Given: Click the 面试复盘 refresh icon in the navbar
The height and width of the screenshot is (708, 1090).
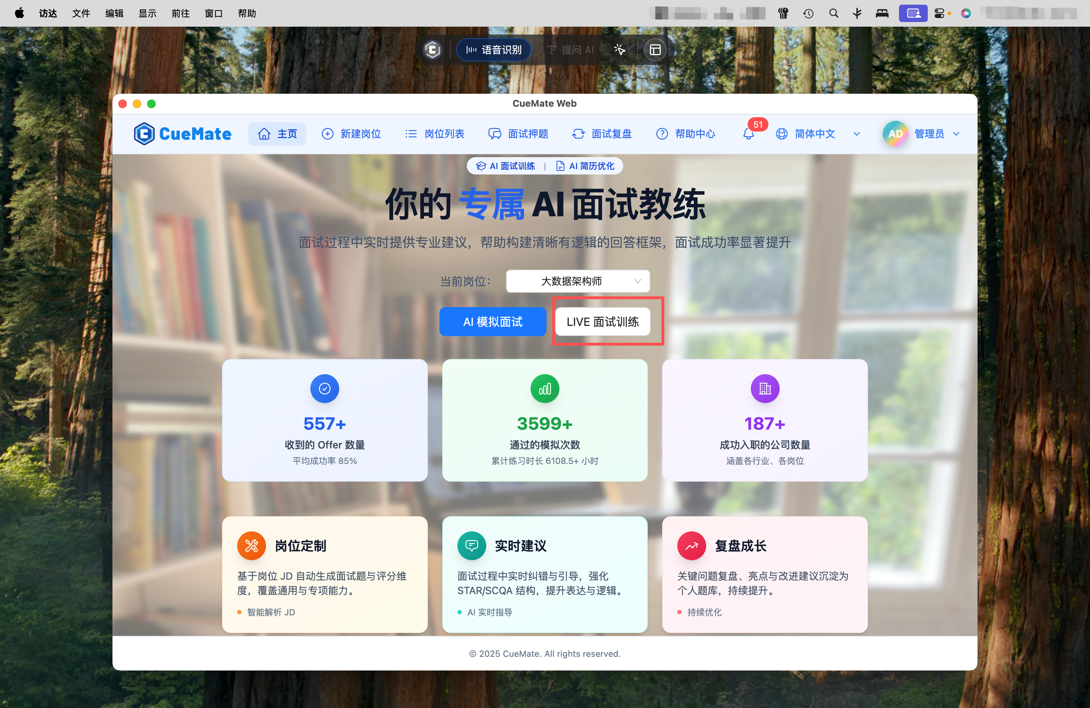Looking at the screenshot, I should tap(578, 134).
